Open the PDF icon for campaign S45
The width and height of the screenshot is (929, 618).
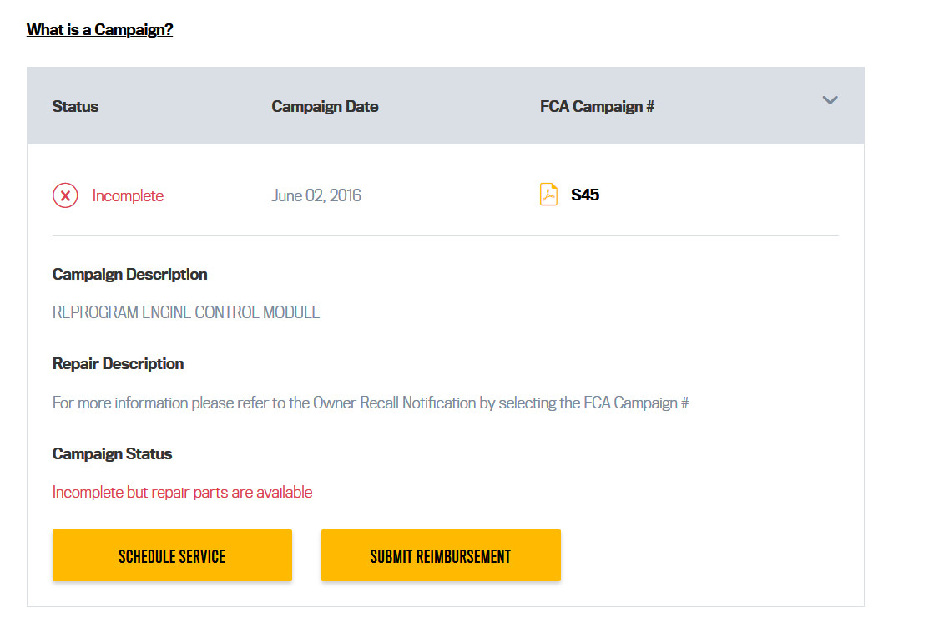[x=548, y=195]
